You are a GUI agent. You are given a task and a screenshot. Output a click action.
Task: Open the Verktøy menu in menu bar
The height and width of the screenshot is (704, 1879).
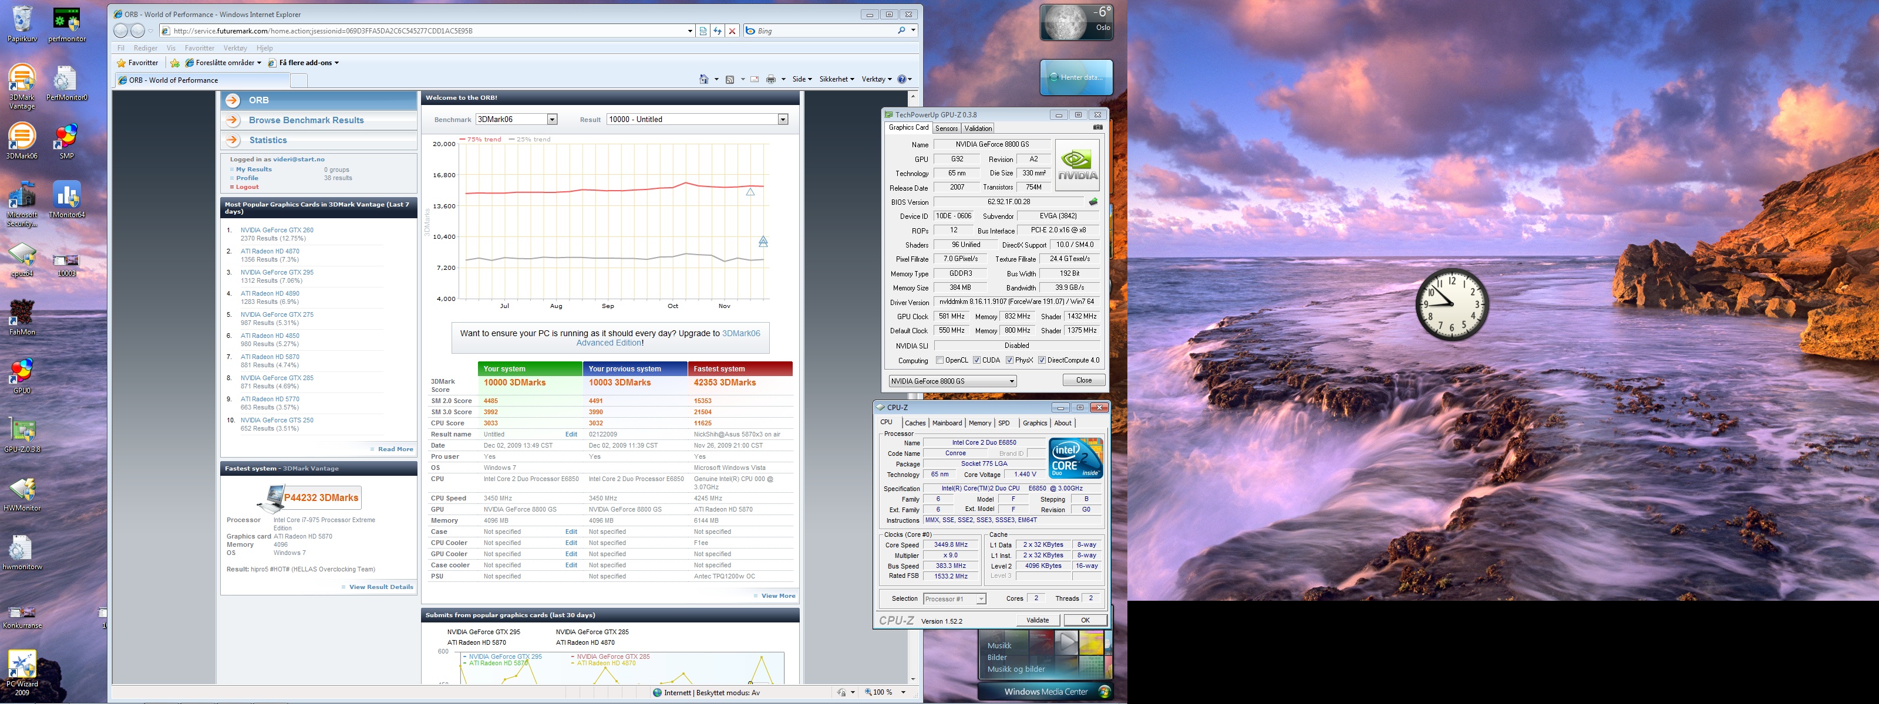pos(235,48)
